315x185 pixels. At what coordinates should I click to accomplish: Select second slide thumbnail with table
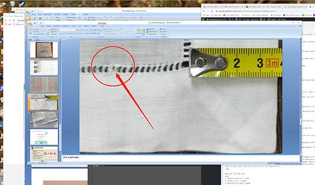(x=44, y=67)
